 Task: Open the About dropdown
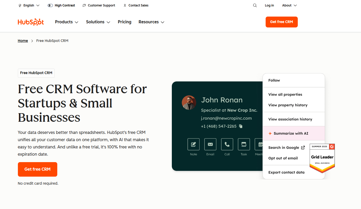[x=289, y=5]
